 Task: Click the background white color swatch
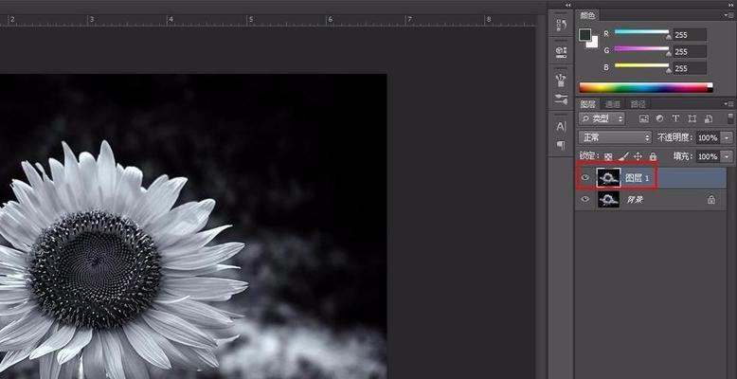(593, 43)
